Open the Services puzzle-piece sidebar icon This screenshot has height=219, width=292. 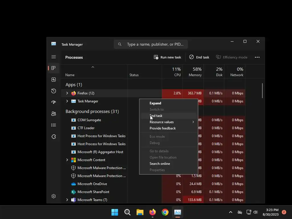click(x=54, y=137)
